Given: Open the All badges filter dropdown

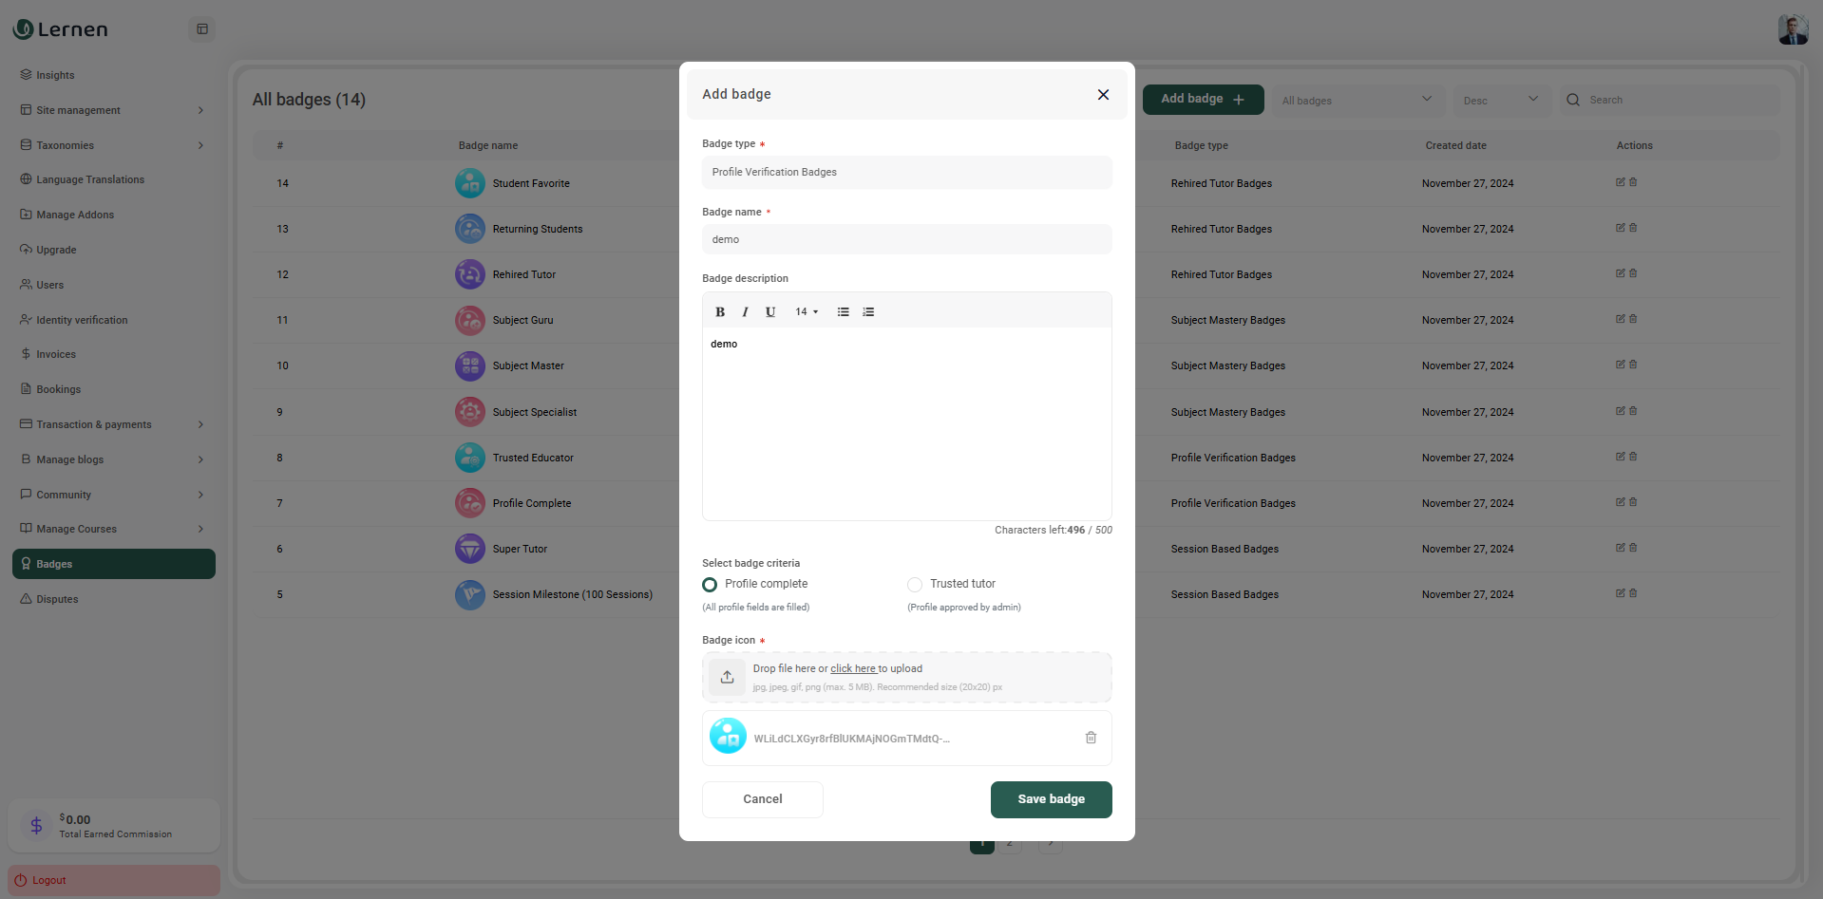Looking at the screenshot, I should pyautogui.click(x=1358, y=100).
